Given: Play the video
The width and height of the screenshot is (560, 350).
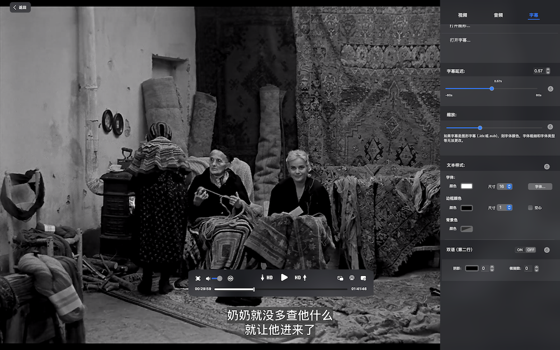Looking at the screenshot, I should pyautogui.click(x=284, y=277).
